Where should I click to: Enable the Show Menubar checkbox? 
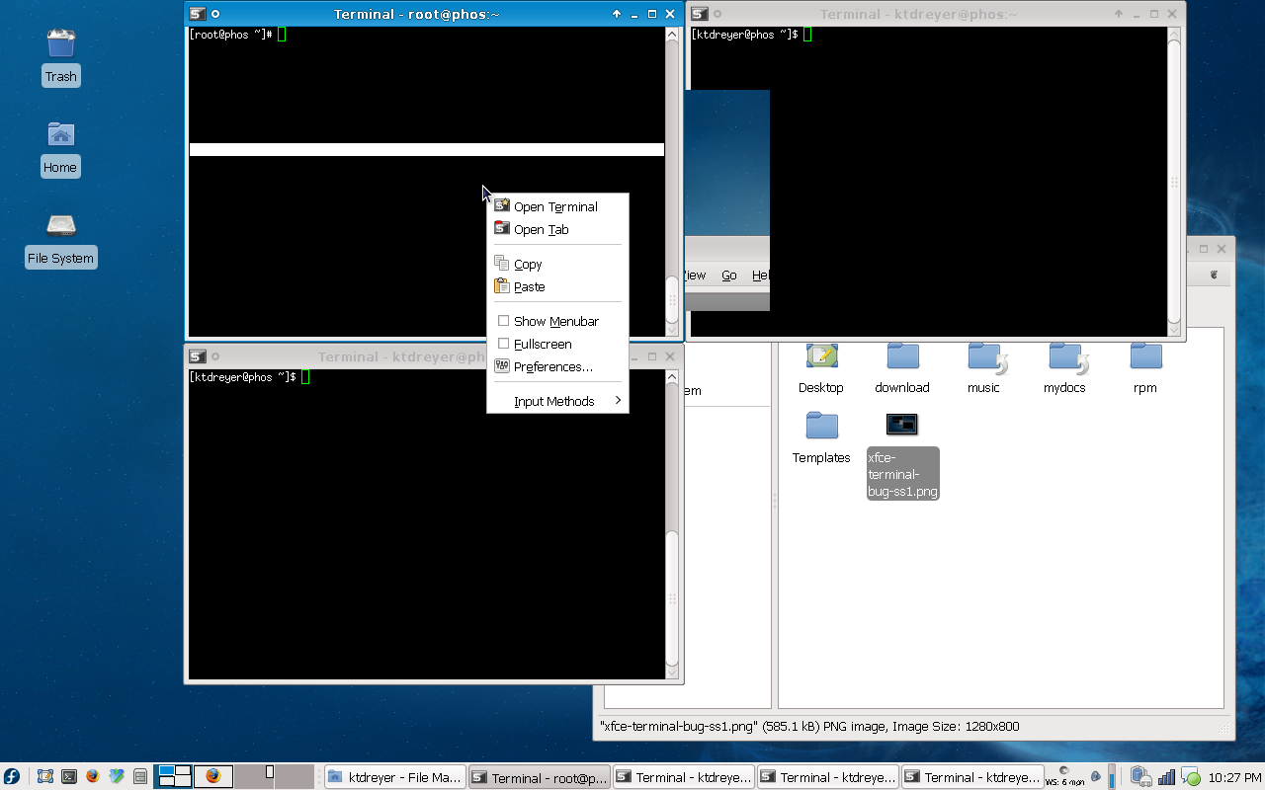[x=503, y=321]
